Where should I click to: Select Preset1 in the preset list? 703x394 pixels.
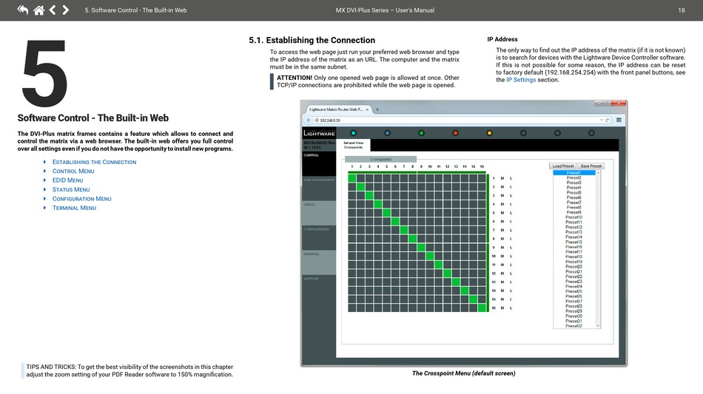[x=574, y=173]
